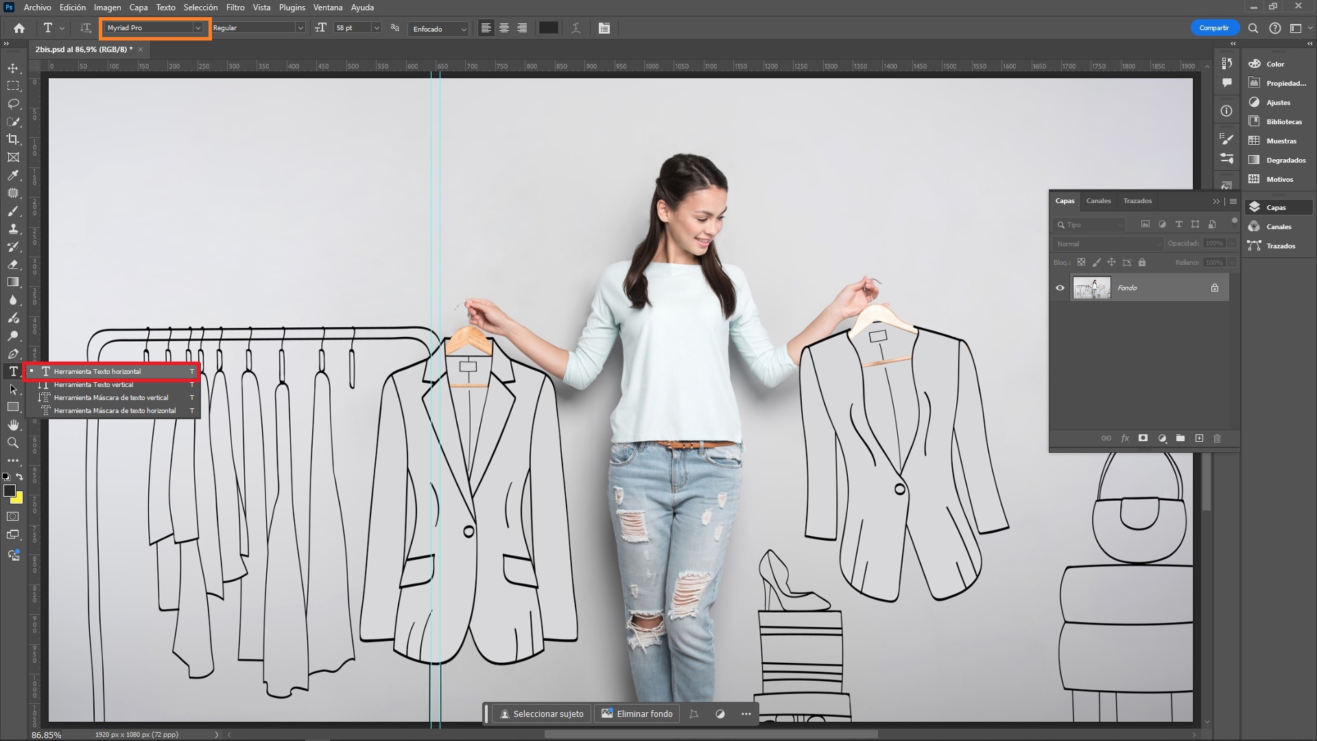
Task: Toggle lock all padlock in Bloq row
Action: click(x=1142, y=262)
